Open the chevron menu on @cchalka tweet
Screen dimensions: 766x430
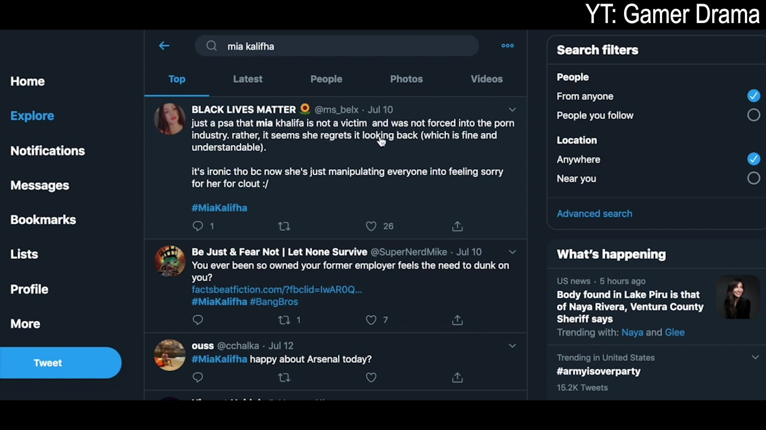click(x=512, y=346)
